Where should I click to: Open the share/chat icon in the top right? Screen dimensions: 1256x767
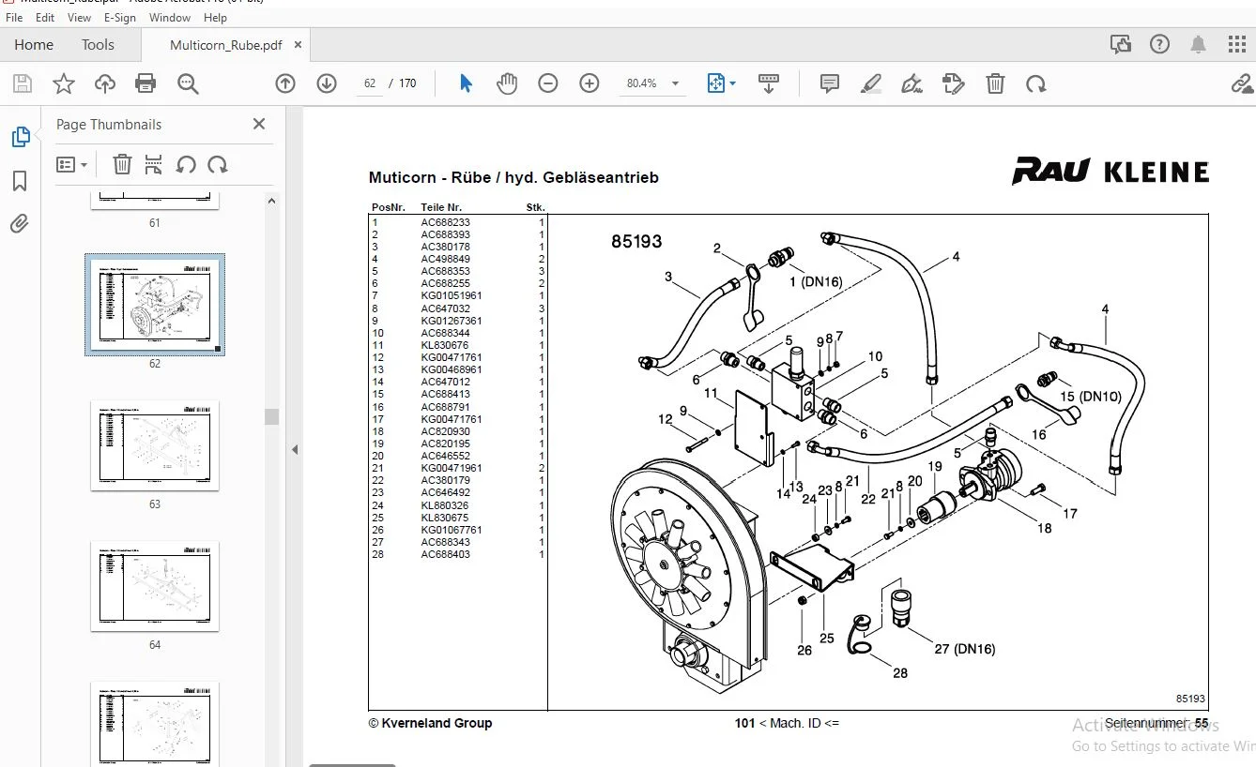coord(1120,44)
